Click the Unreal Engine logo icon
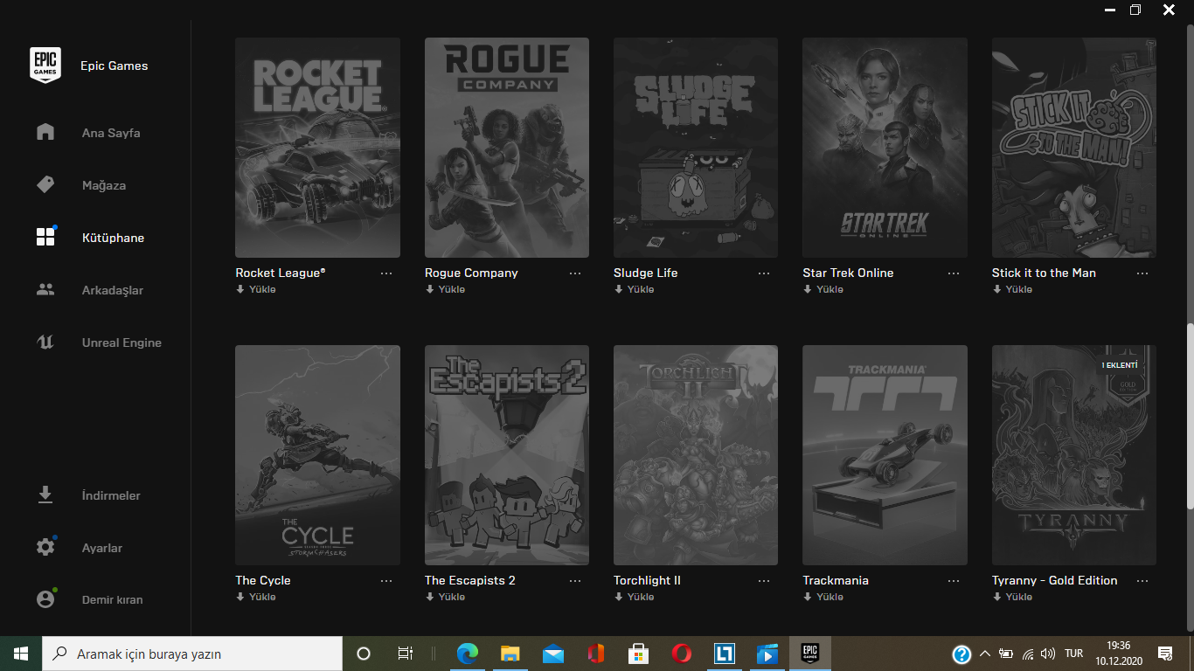This screenshot has height=671, width=1194. (45, 342)
